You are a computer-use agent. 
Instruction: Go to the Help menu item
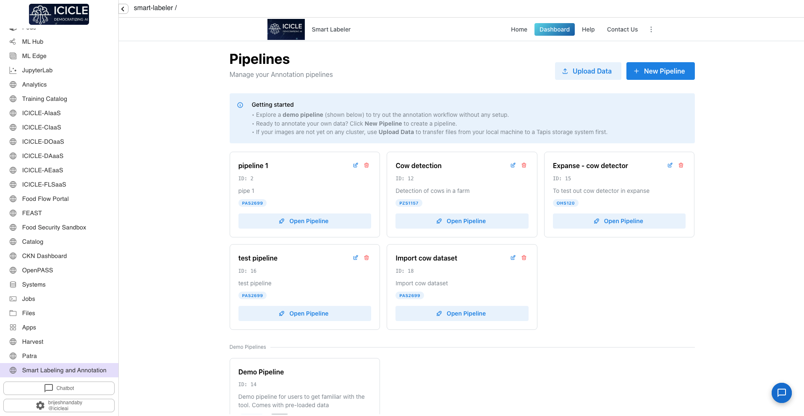(x=588, y=29)
